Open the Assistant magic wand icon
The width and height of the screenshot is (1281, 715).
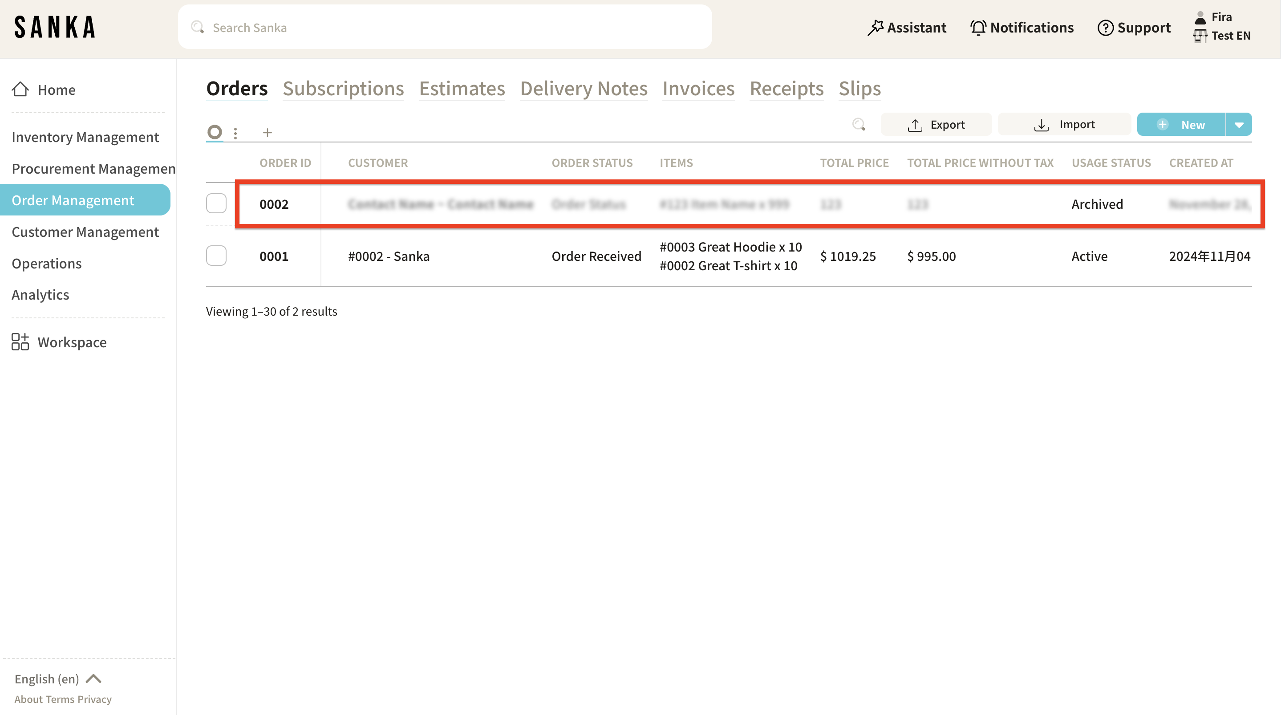875,28
